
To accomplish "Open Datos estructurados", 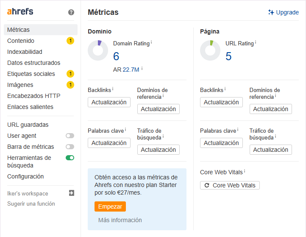I will 34,63.
